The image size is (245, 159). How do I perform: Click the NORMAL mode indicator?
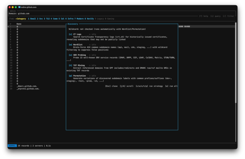[12, 146]
